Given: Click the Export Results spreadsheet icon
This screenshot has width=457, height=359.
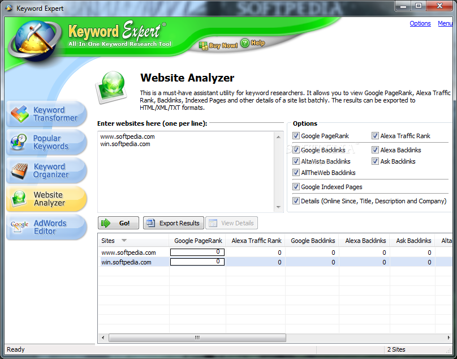Looking at the screenshot, I should pyautogui.click(x=150, y=223).
